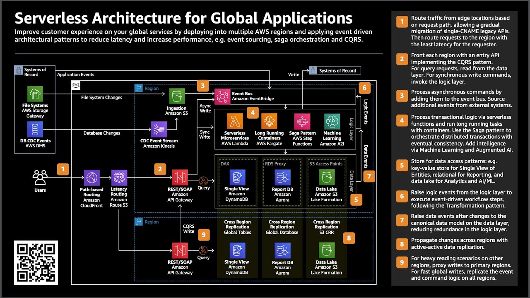Click the QR code image
Screen dimensions: 530x298
coord(36,262)
